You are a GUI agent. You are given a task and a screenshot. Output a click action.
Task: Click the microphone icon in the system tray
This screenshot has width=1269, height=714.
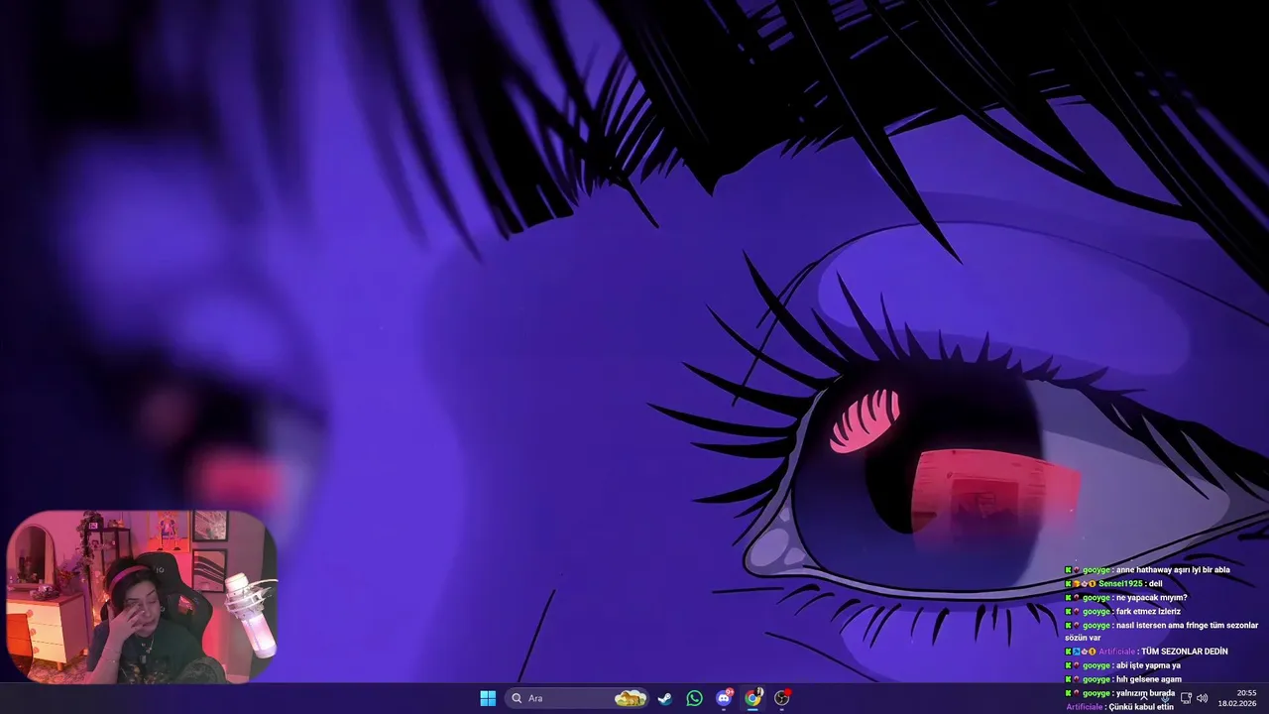coord(1164,698)
